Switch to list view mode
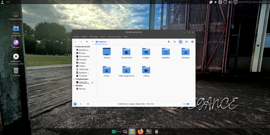This screenshot has width=270, height=135. 186,42
